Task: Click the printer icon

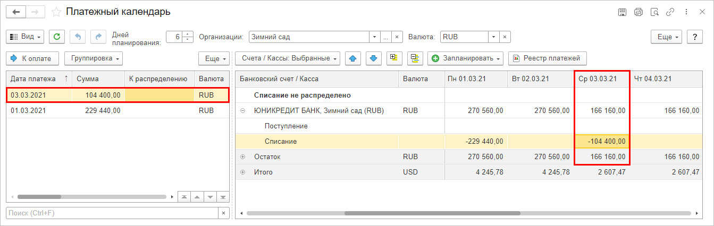Action: click(x=639, y=12)
